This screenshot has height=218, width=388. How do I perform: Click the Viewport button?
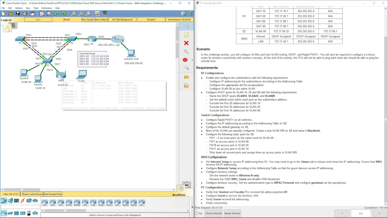(x=151, y=19)
